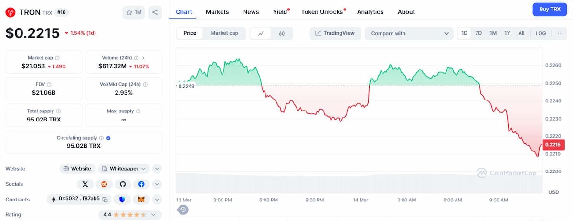Go to the Token Unlocks tab
This screenshot has height=221, width=573.
(x=321, y=12)
